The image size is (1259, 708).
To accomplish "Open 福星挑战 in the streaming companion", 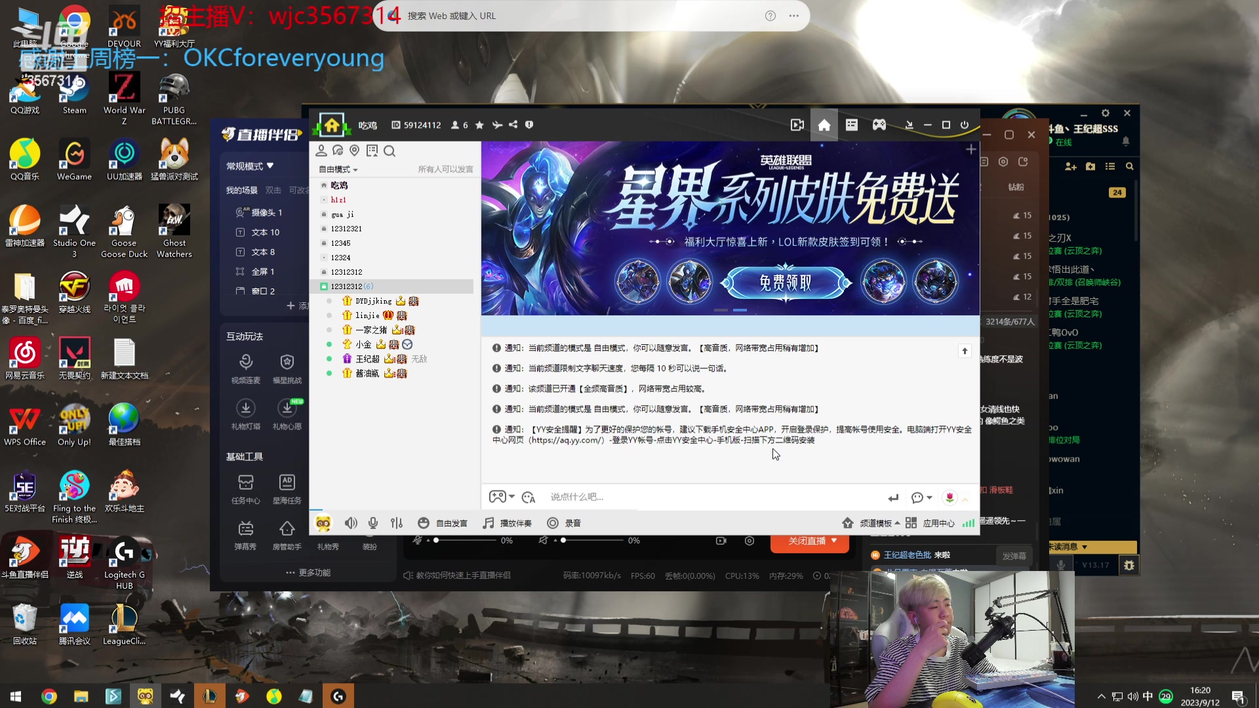I will click(287, 368).
